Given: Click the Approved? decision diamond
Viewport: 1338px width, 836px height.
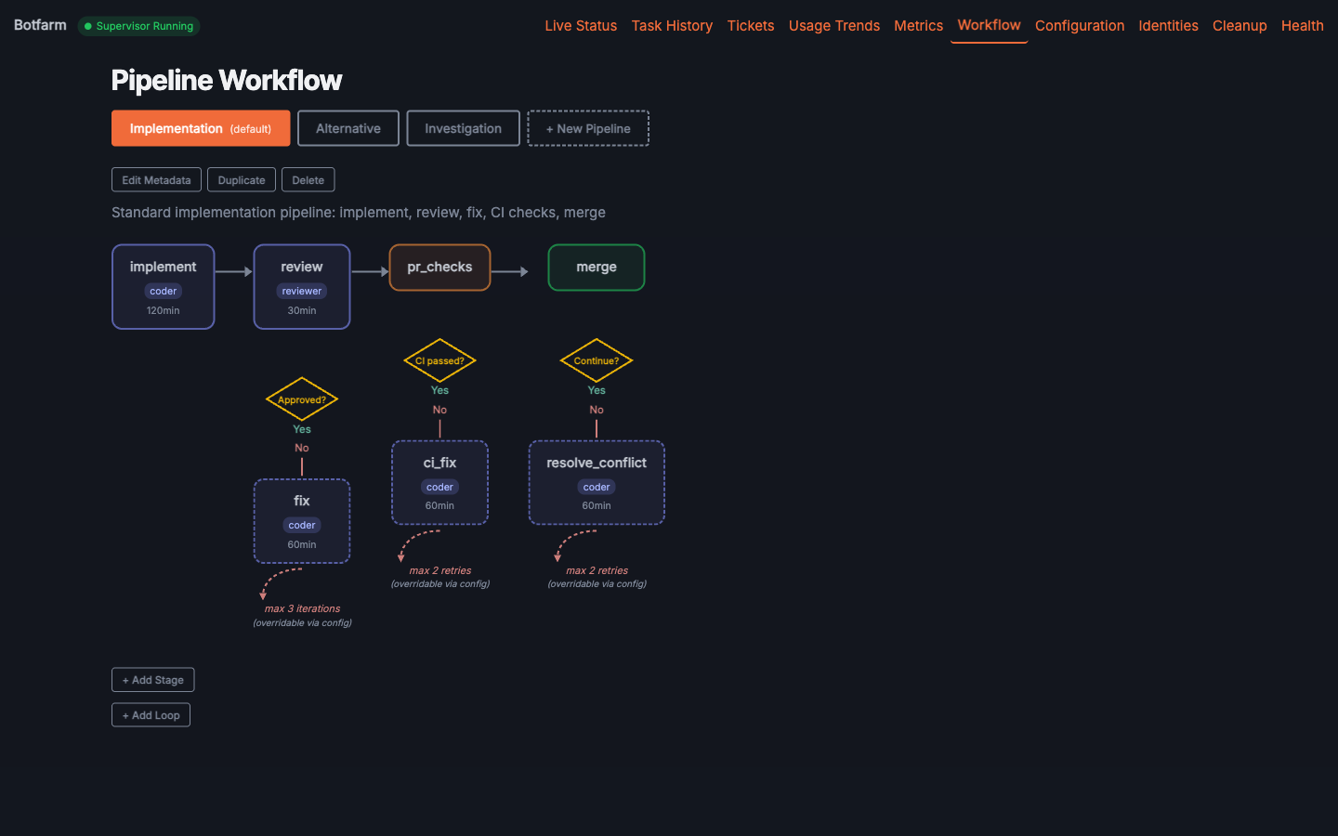Looking at the screenshot, I should pyautogui.click(x=301, y=399).
